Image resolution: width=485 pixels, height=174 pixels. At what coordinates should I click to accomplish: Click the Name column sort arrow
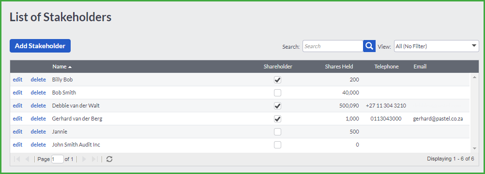pyautogui.click(x=70, y=67)
